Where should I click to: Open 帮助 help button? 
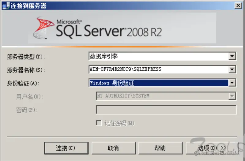pyautogui.click(x=160, y=148)
